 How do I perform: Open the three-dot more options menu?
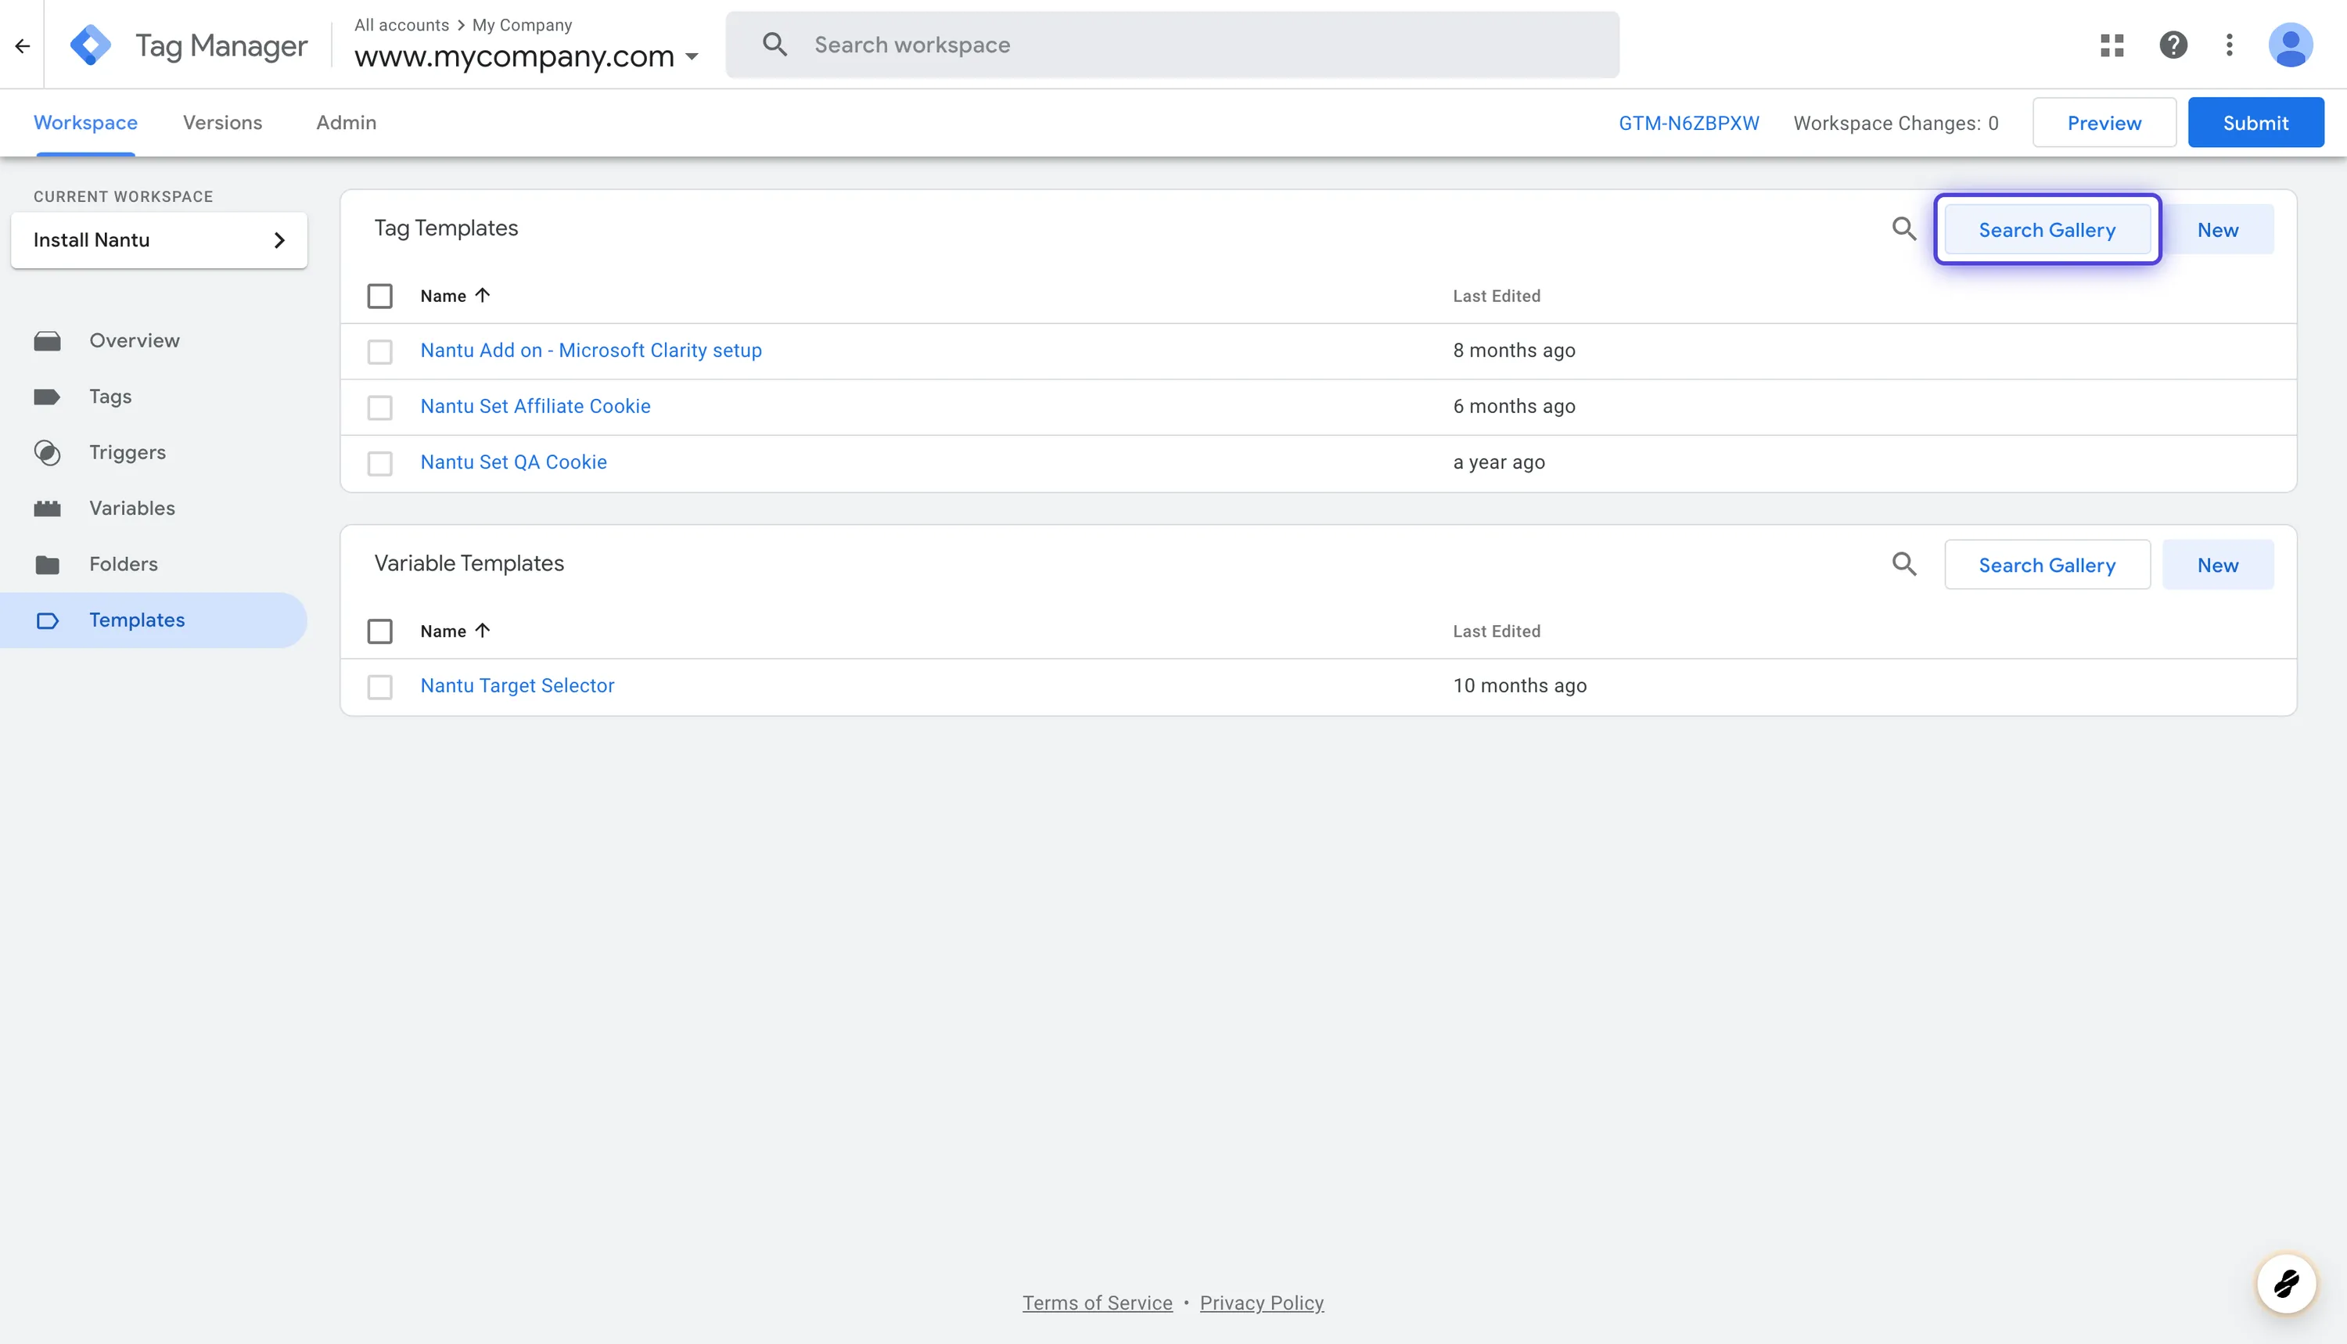(x=2229, y=45)
